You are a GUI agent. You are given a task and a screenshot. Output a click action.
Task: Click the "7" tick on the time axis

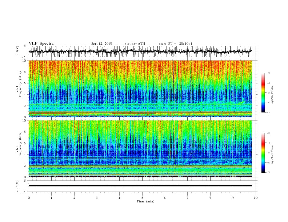(188, 198)
